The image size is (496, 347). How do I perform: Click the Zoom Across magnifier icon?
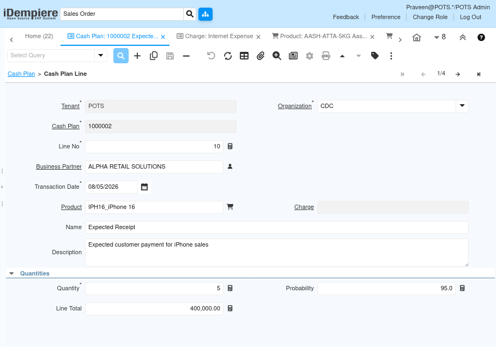277,56
